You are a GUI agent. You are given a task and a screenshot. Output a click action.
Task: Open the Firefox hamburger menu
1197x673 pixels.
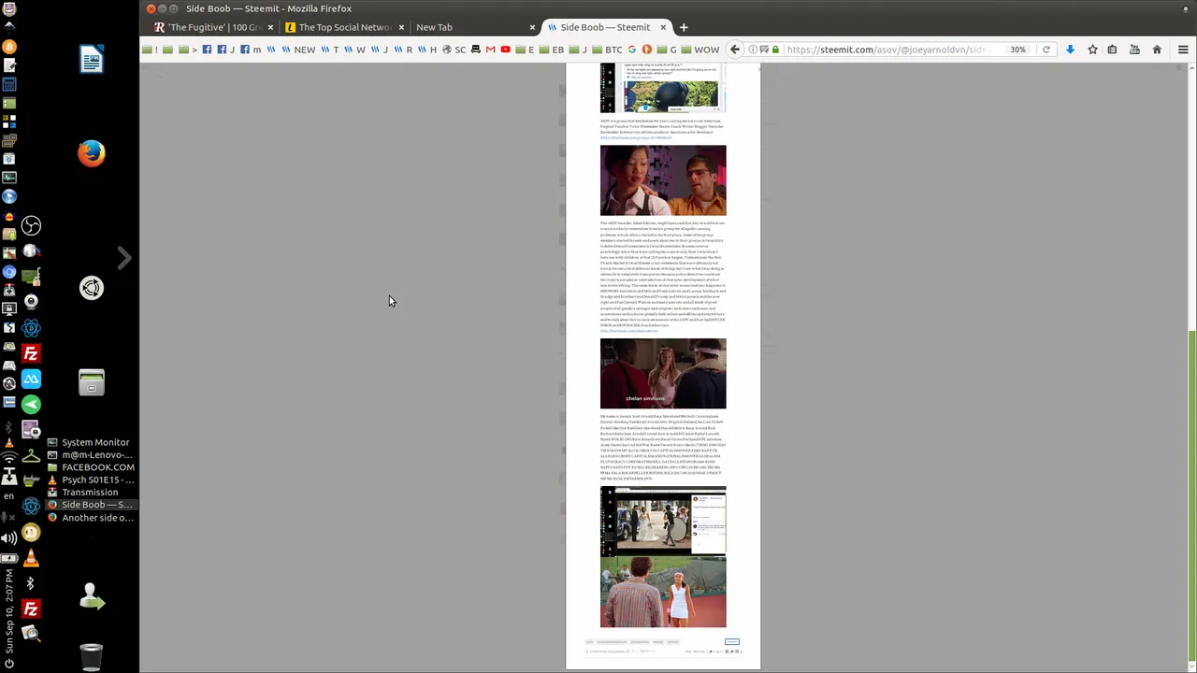click(1183, 50)
